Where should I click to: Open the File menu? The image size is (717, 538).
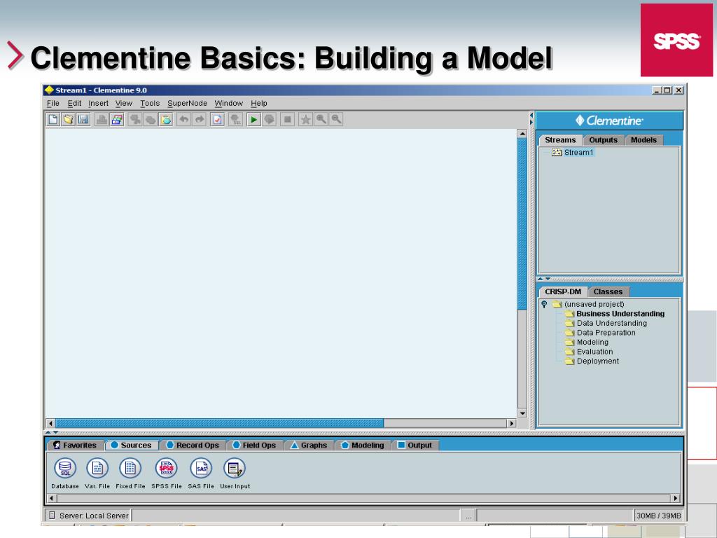[x=53, y=104]
